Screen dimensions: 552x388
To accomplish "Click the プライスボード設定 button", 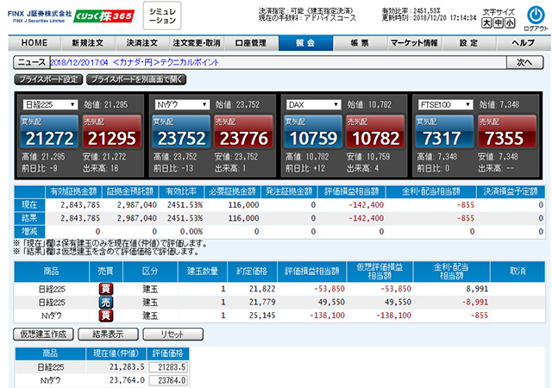I will [x=48, y=79].
